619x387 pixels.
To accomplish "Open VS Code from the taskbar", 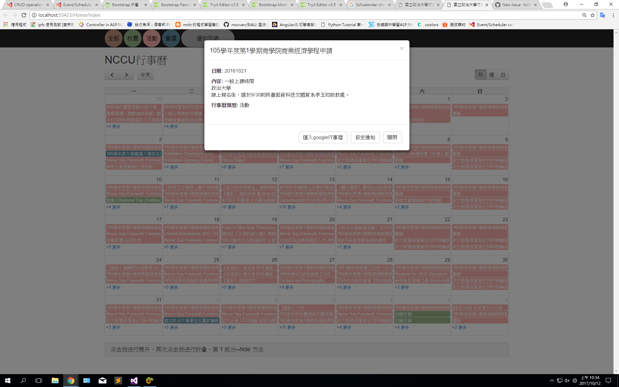I will [x=134, y=381].
